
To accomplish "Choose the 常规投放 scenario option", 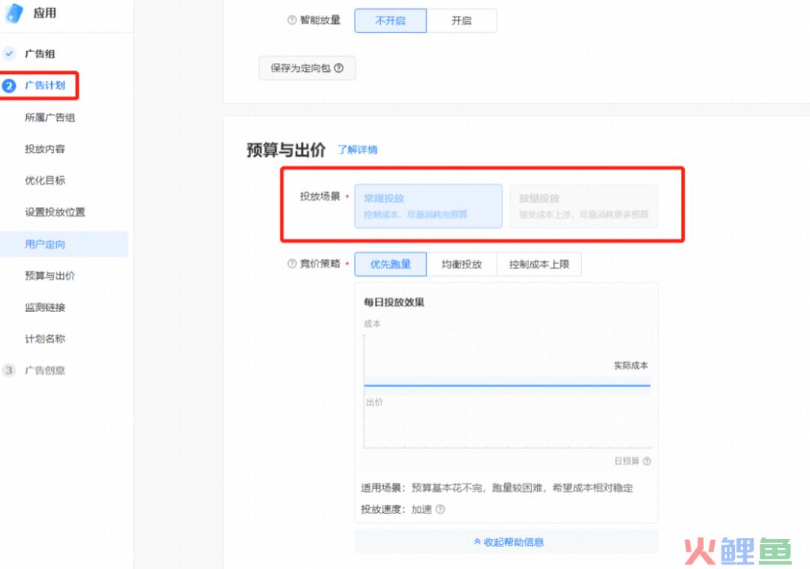I will click(x=428, y=206).
